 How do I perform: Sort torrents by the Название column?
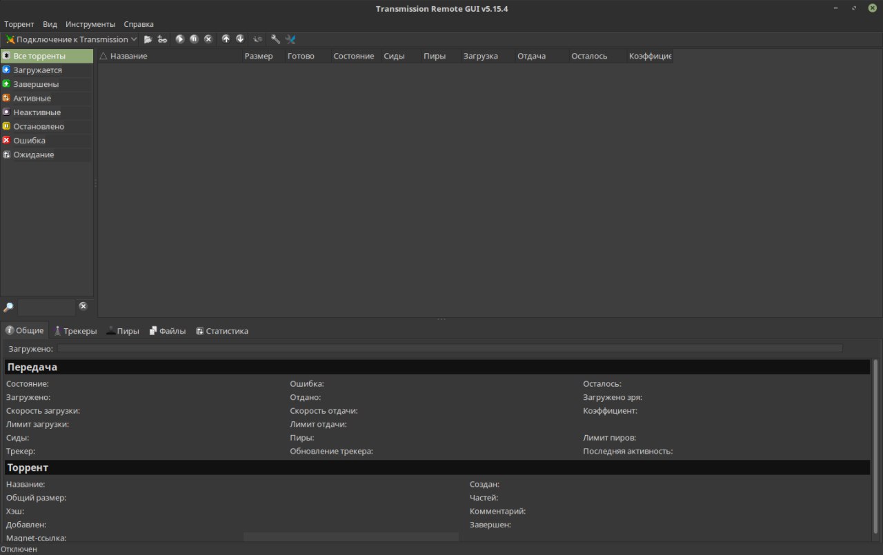click(x=128, y=56)
